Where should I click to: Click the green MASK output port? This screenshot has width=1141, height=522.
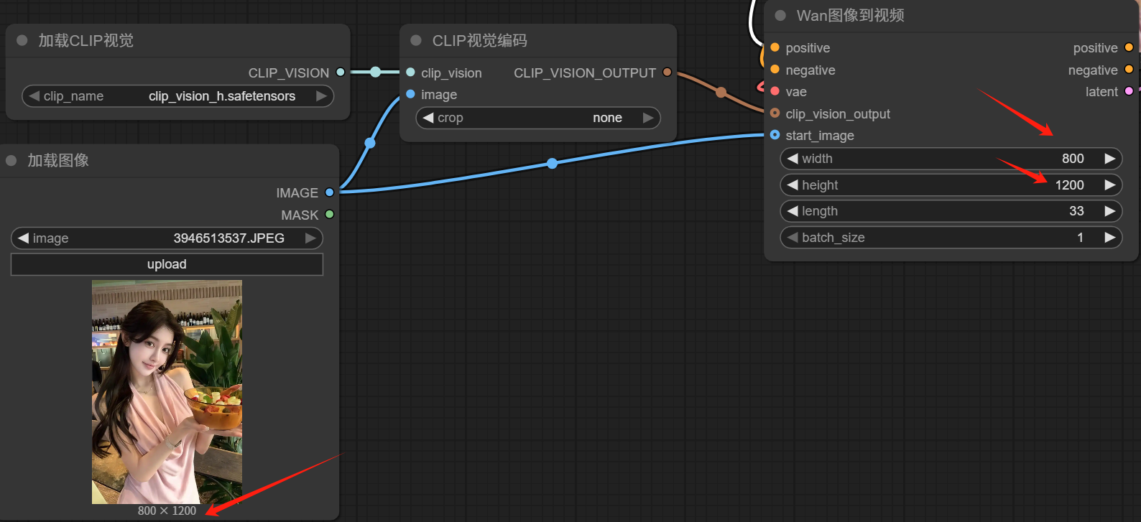(x=329, y=214)
